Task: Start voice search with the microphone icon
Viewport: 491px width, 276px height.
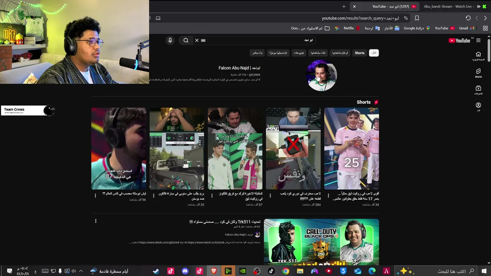Action: [x=170, y=40]
